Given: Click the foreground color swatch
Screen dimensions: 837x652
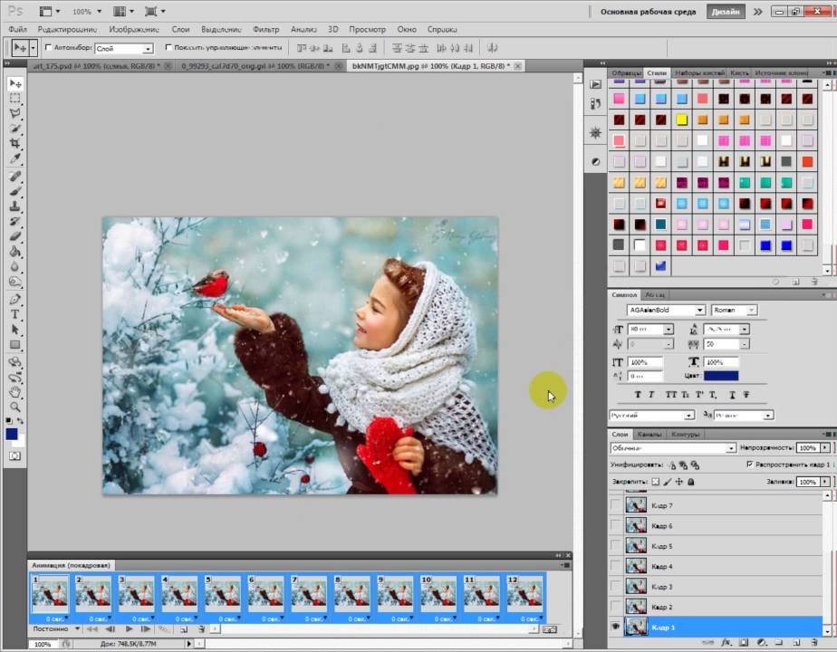Looking at the screenshot, I should tap(12, 435).
